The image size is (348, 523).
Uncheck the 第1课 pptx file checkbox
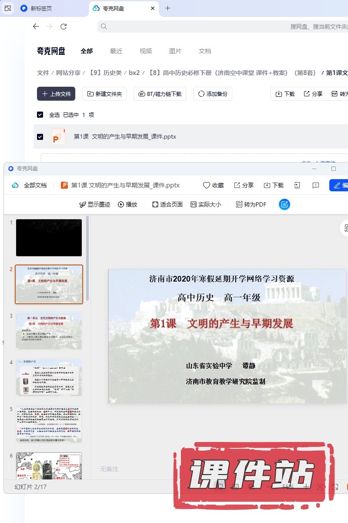point(40,136)
